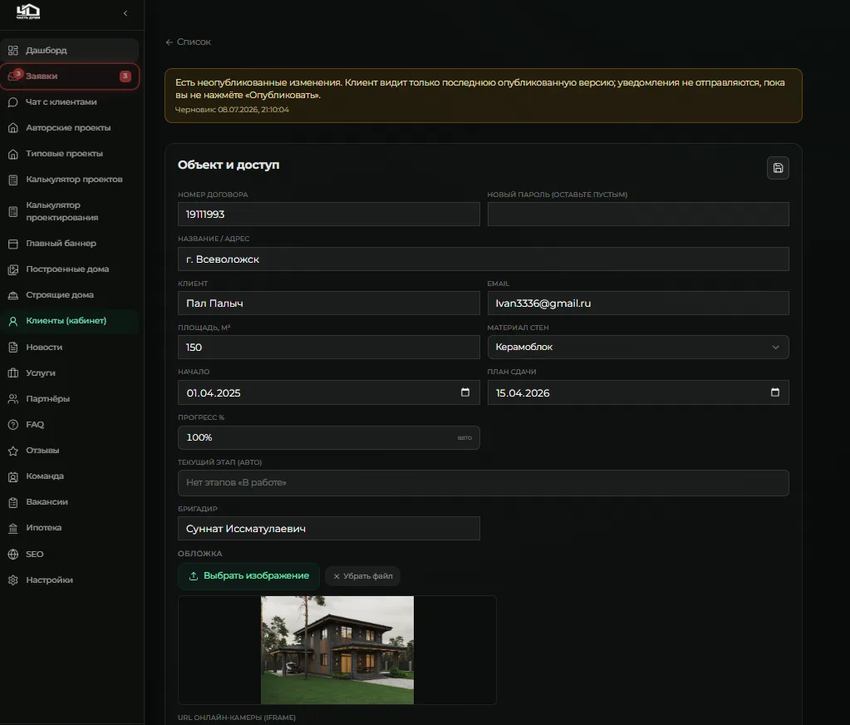Click the Новости document icon
This screenshot has height=725, width=850.
13,347
